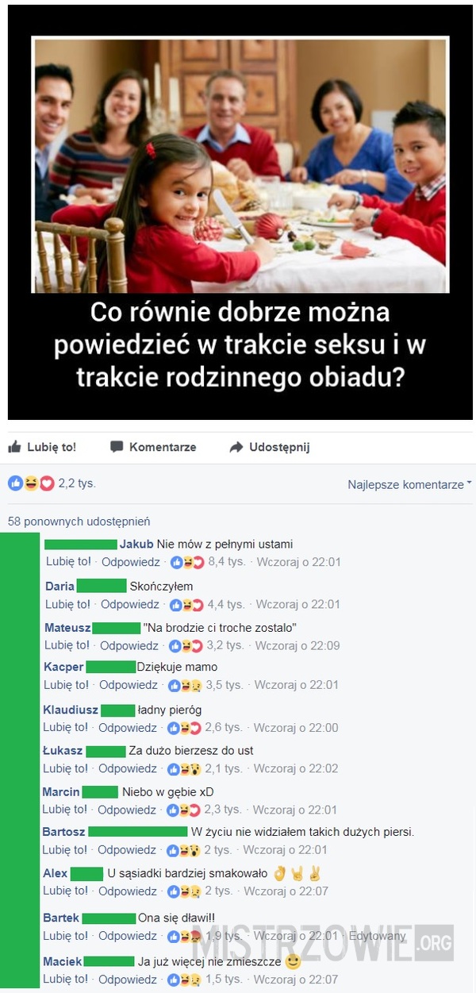476x993 pixels.
Task: Open Łukasz's profile name link
Action: (63, 750)
